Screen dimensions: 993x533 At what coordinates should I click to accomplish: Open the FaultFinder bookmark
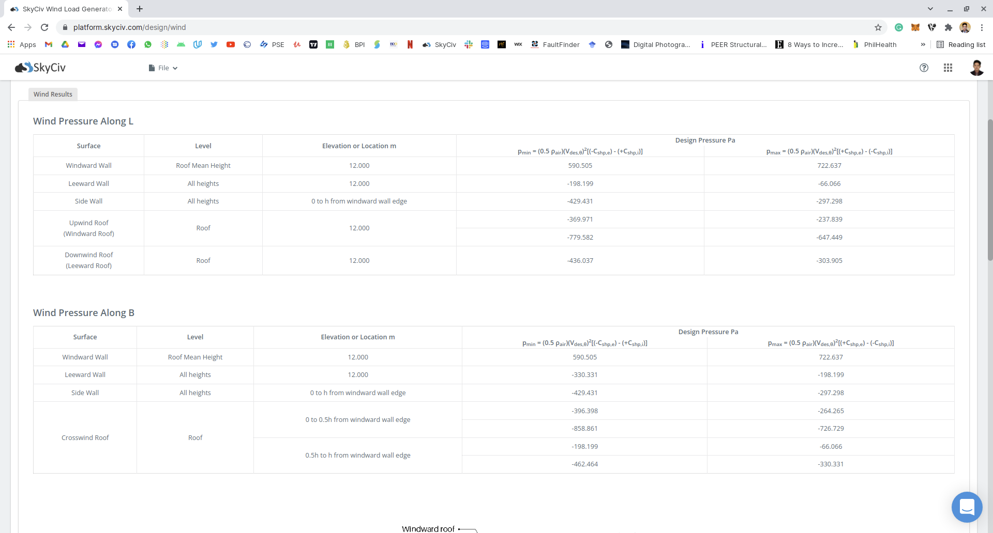(555, 45)
